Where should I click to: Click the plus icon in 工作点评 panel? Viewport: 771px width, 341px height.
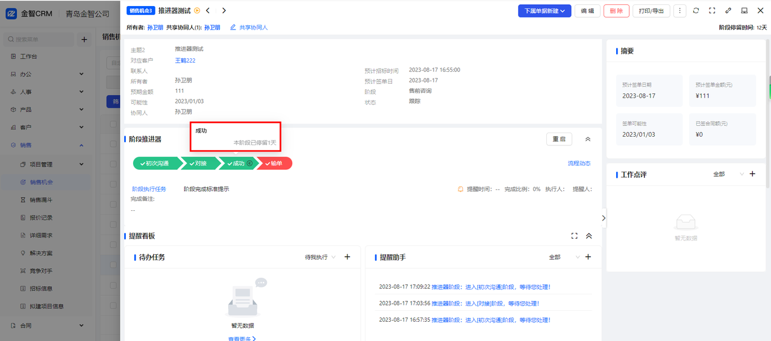[x=752, y=174]
